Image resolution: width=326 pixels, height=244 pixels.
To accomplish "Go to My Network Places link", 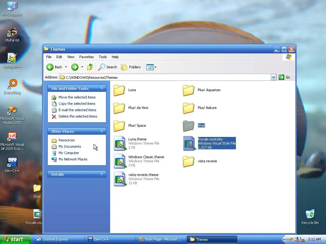I will [73, 159].
